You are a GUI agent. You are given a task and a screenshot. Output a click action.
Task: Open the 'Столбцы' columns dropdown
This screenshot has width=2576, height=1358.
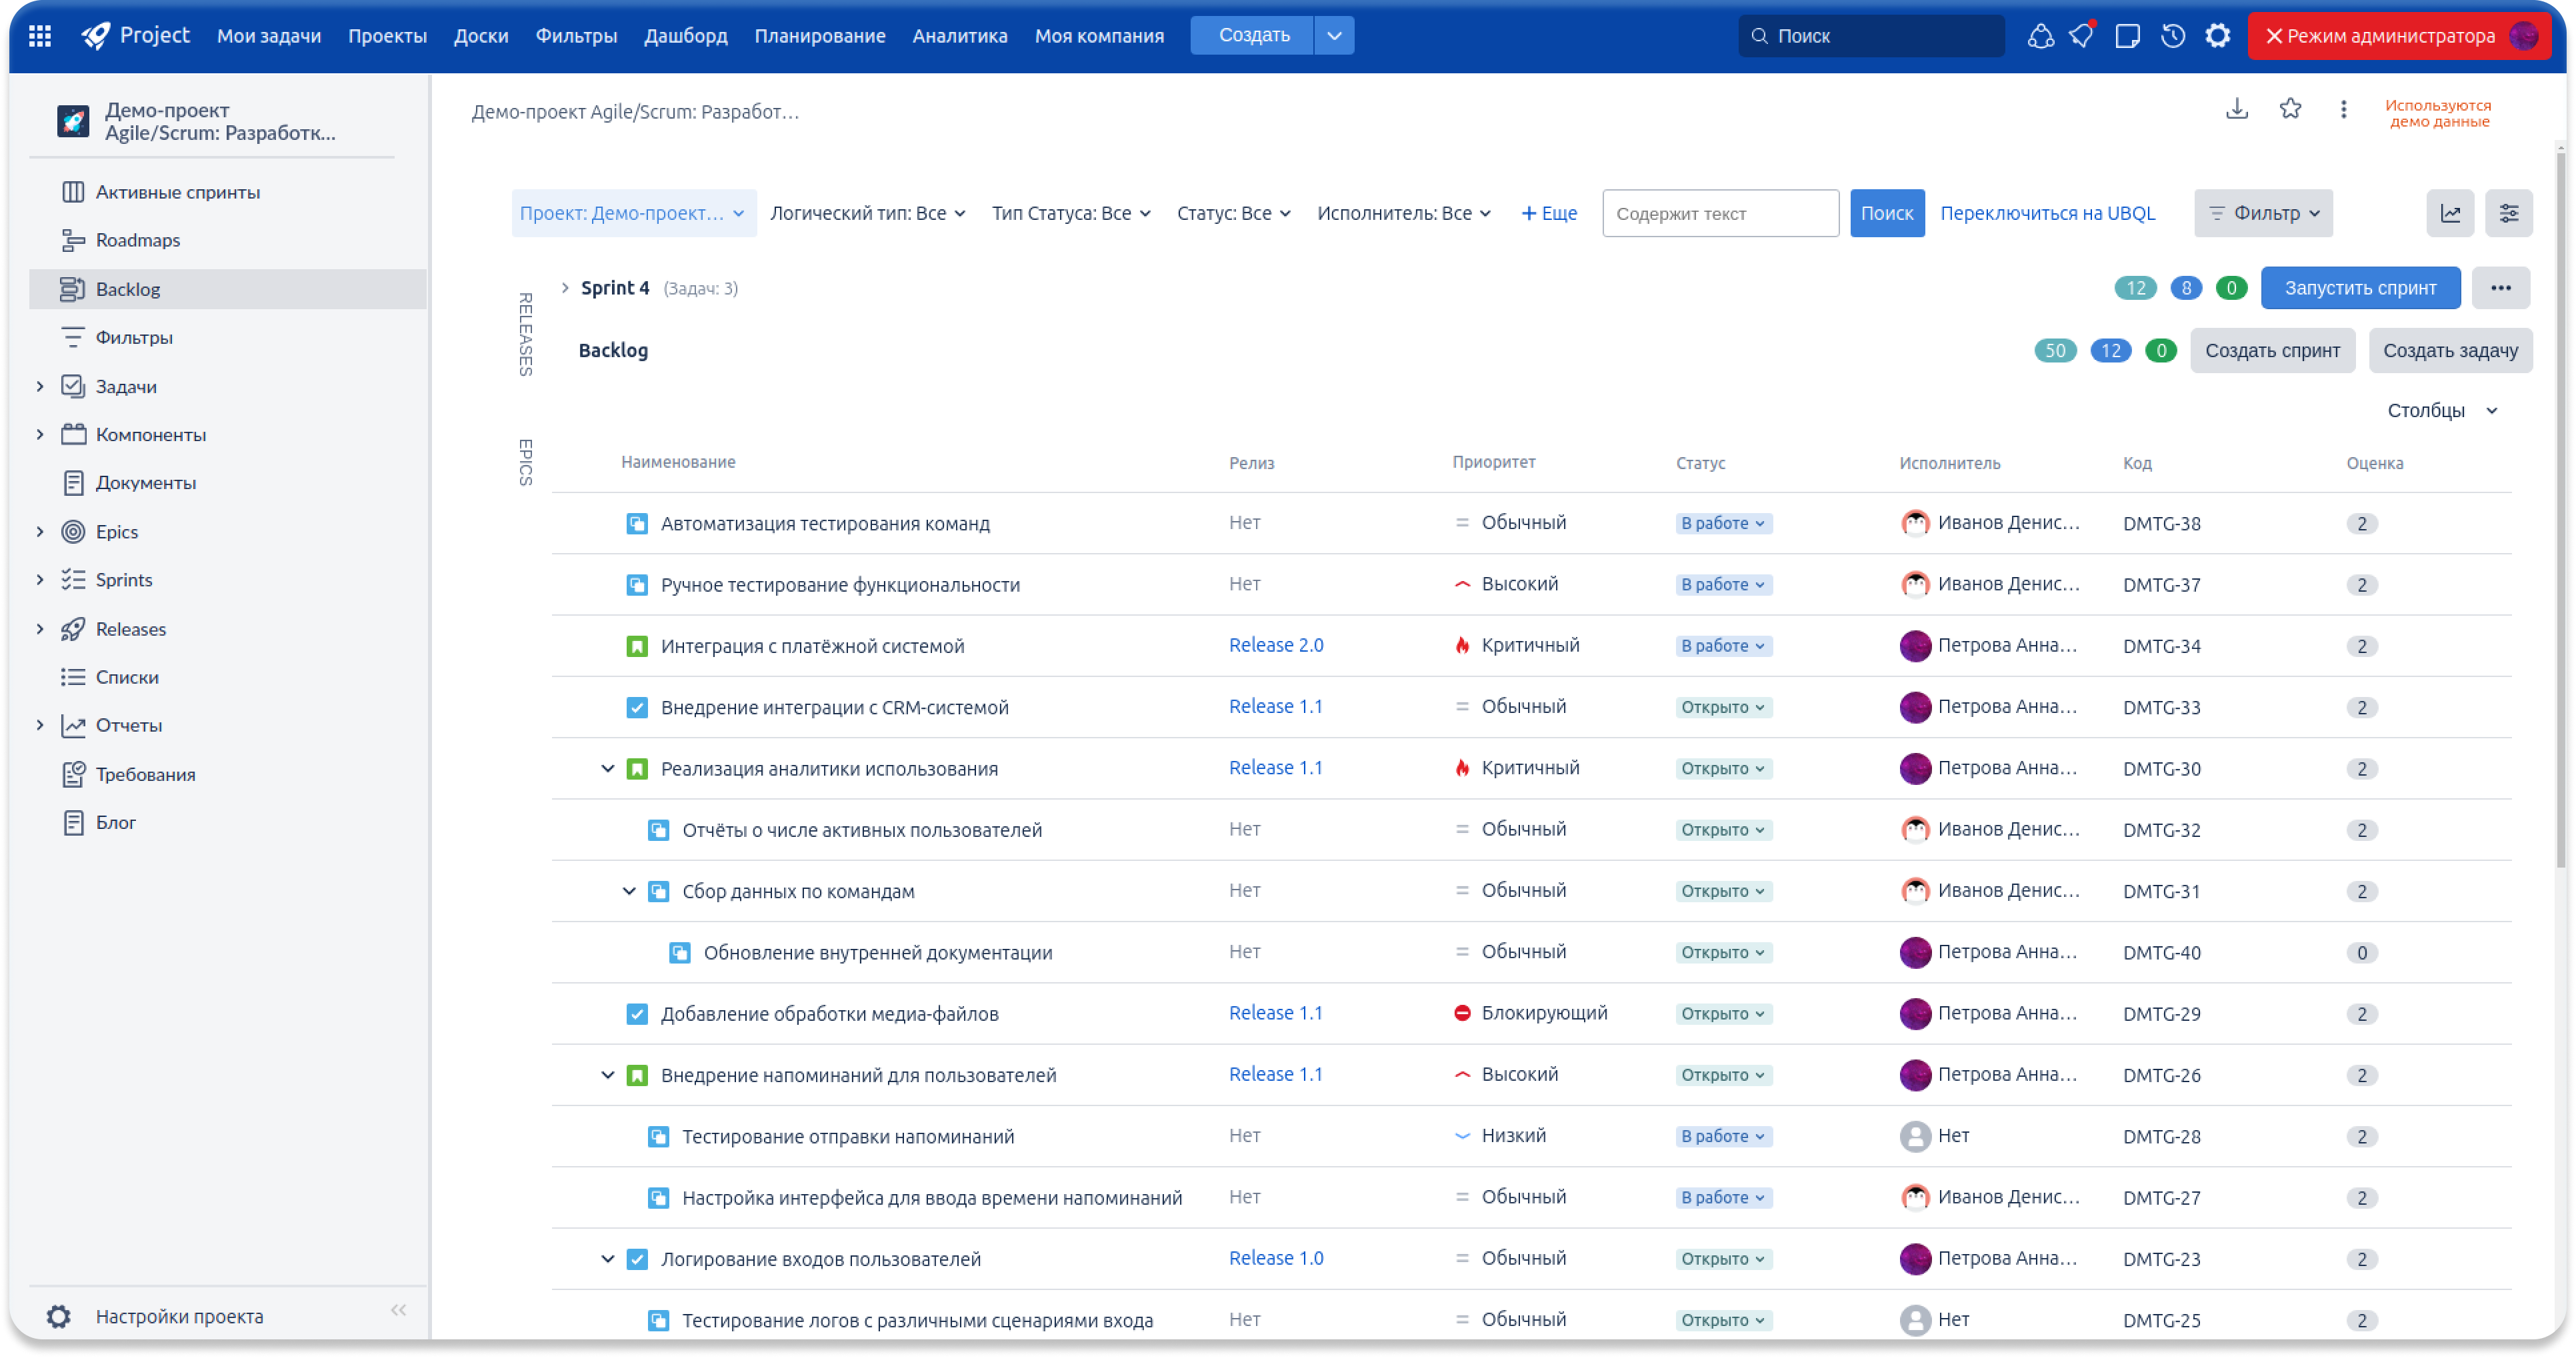[2441, 410]
